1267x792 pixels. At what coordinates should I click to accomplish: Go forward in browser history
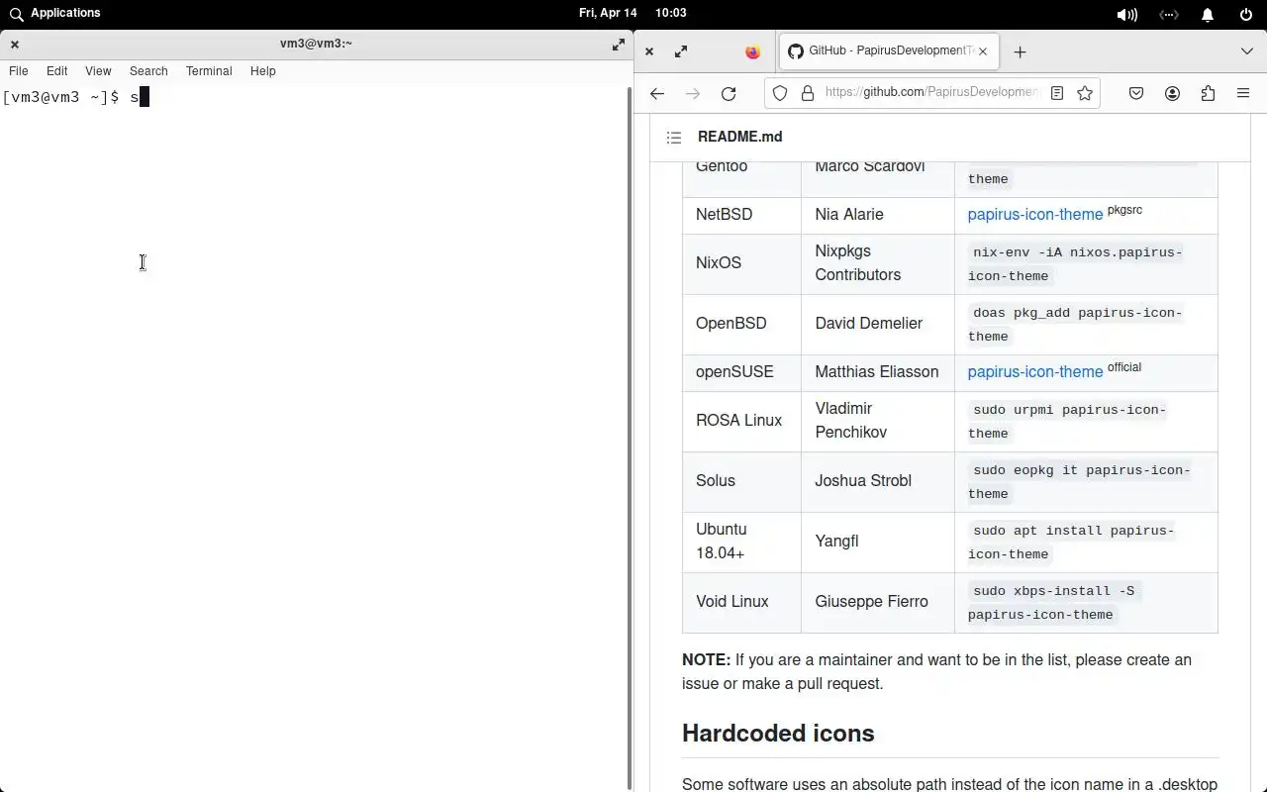[693, 93]
